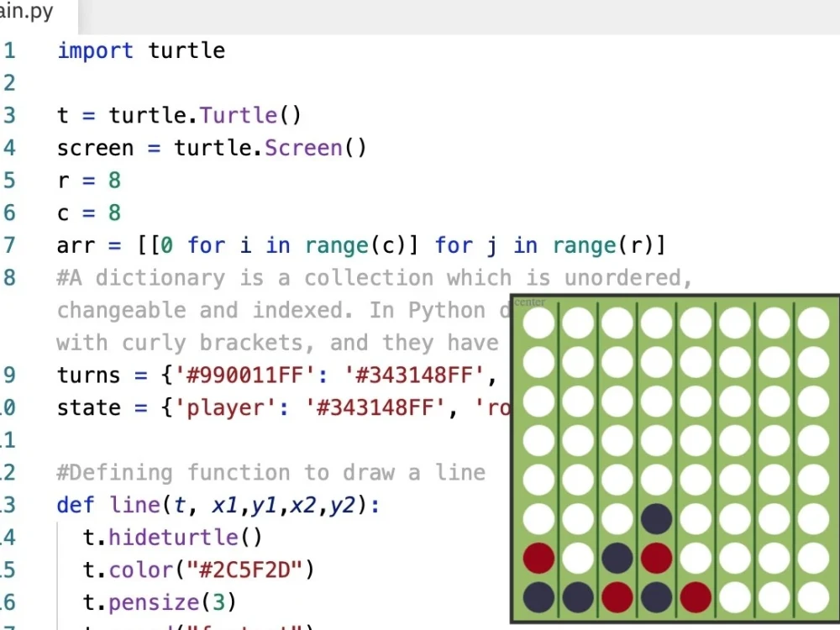The width and height of the screenshot is (840, 630).
Task: Select the t.hideturtle() call
Action: 172,537
